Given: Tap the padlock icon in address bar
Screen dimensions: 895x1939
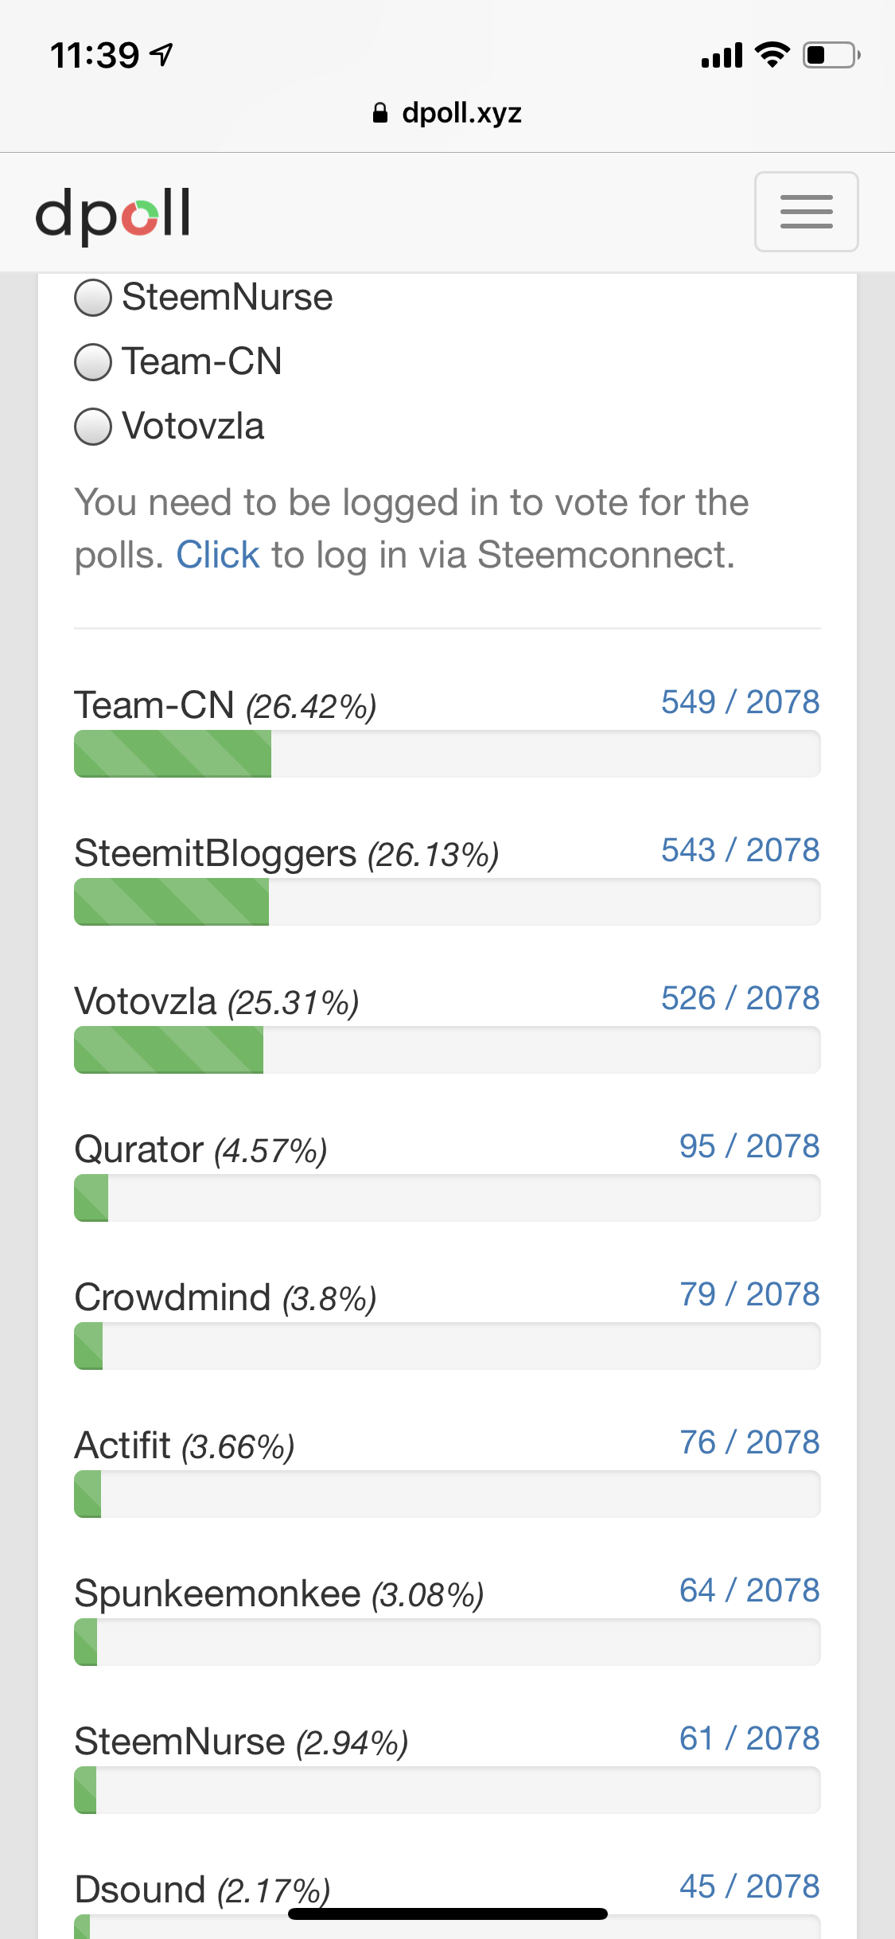Looking at the screenshot, I should (380, 111).
